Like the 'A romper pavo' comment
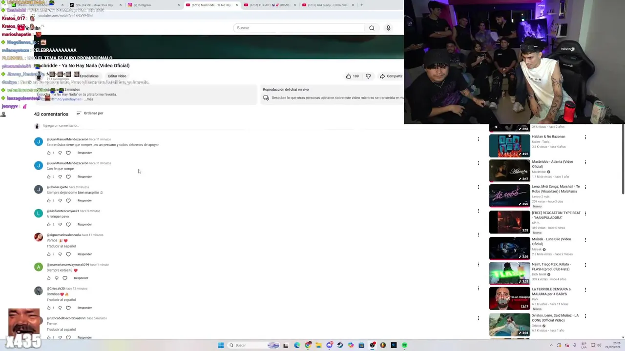The height and width of the screenshot is (351, 625). [x=49, y=224]
